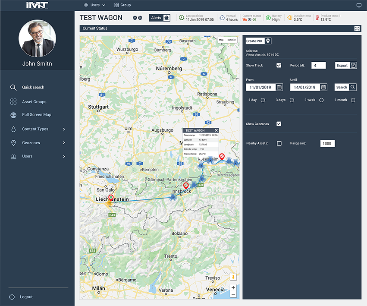Expand the Geozones chevron
The width and height of the screenshot is (367, 306).
[x=64, y=143]
